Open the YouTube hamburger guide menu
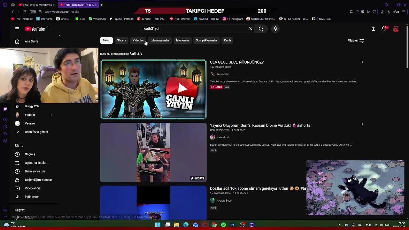The height and width of the screenshot is (230, 409). 17,29
